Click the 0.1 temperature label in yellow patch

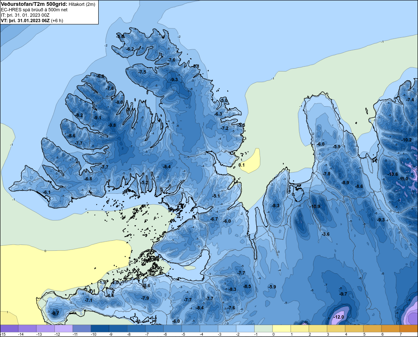(242, 165)
